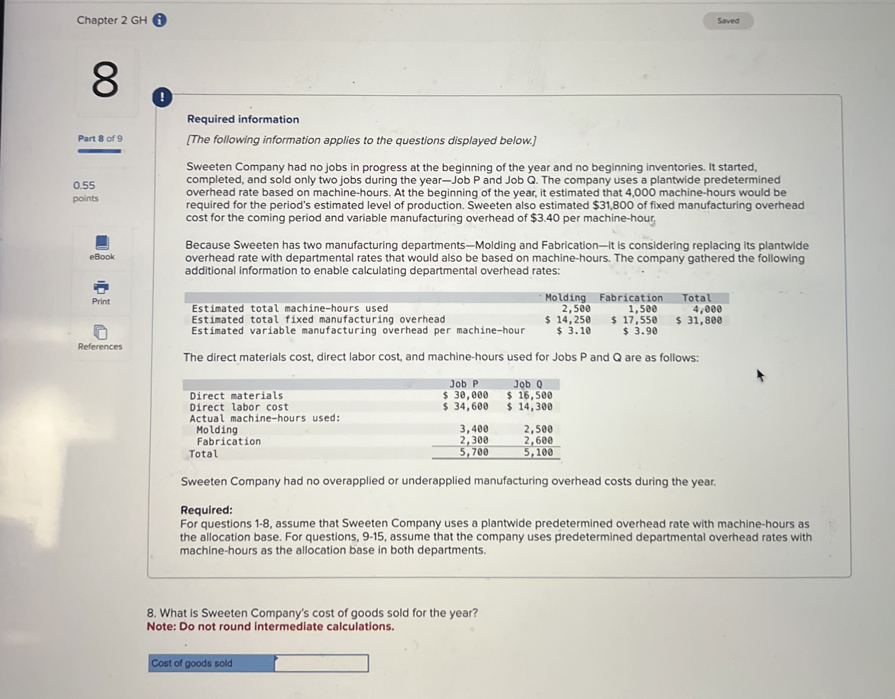The height and width of the screenshot is (699, 895).
Task: Click the Chapter 2 GH title
Action: [x=112, y=20]
